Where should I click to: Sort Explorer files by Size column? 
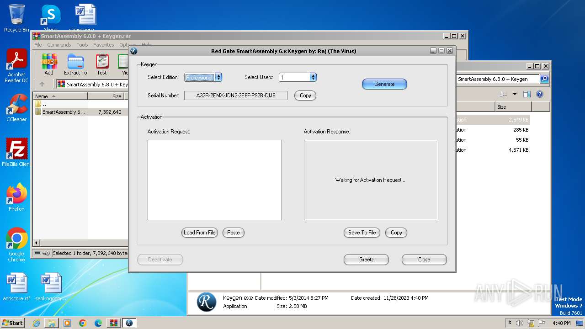[x=513, y=107]
